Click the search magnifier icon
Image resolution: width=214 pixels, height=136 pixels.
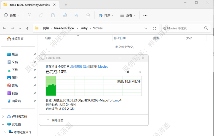[206, 28]
